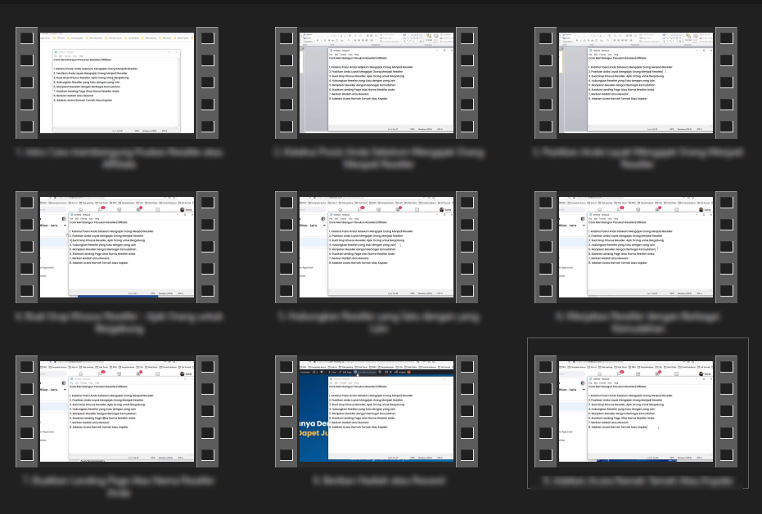The width and height of the screenshot is (762, 514).
Task: Select video 7 thumbnail, Buatkan Landing Page
Action: tap(116, 413)
